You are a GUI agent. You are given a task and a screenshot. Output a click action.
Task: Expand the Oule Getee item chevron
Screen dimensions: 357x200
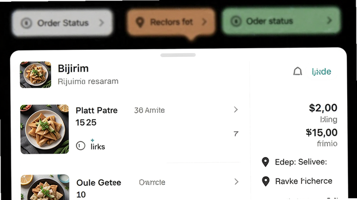click(x=237, y=182)
